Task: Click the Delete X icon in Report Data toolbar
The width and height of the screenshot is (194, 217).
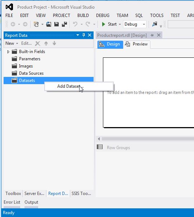Action: 37,43
